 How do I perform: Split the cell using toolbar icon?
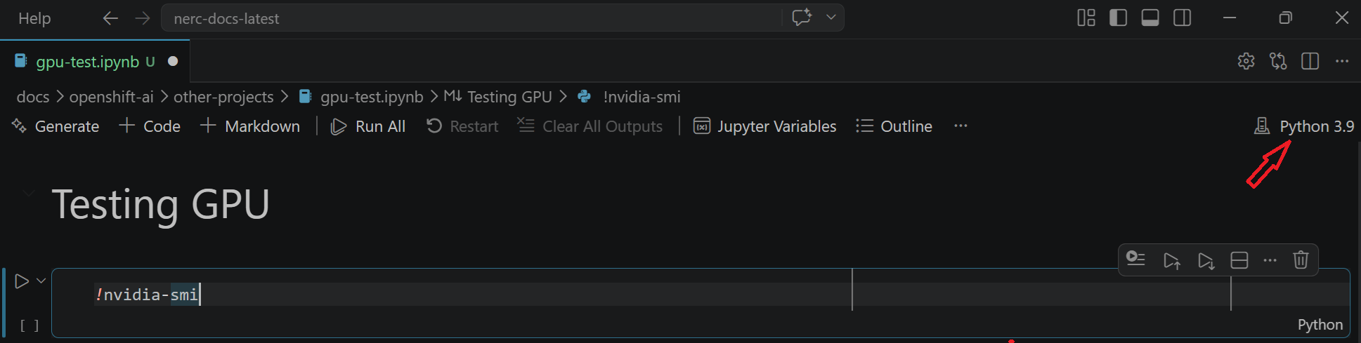tap(1239, 261)
